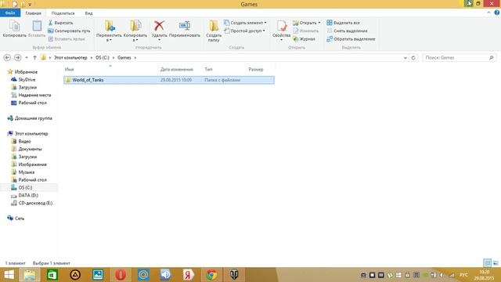This screenshot has height=282, width=501.
Task: Open Opera from the taskbar
Action: click(x=121, y=275)
